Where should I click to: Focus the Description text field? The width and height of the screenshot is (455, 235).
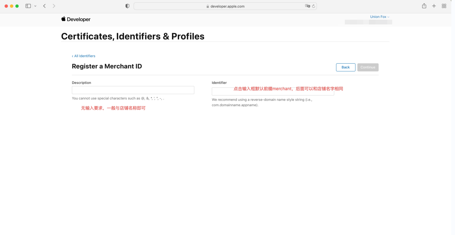[x=133, y=90]
